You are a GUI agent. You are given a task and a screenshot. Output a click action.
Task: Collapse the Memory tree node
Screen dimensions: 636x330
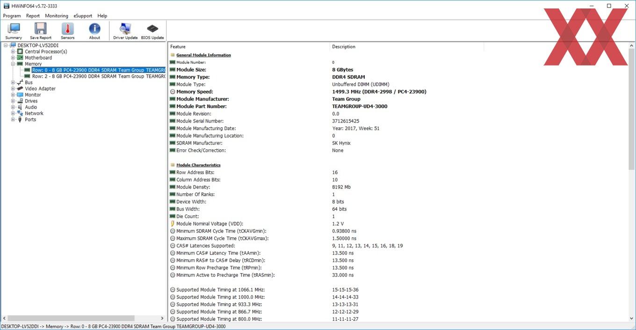(13, 64)
